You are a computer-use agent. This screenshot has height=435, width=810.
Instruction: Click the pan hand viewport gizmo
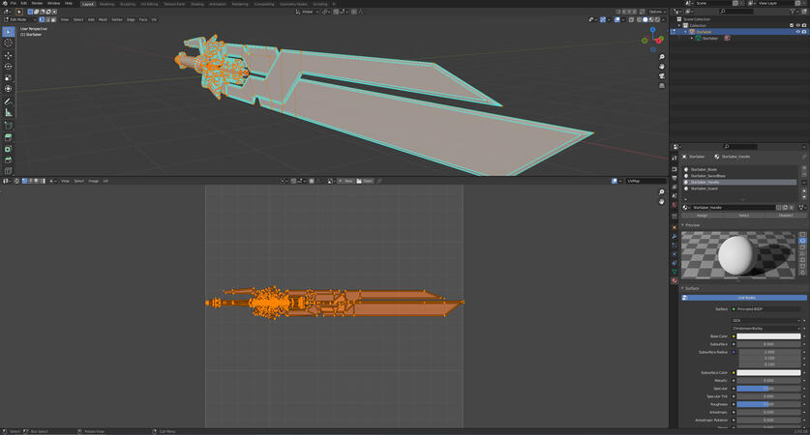(x=662, y=66)
